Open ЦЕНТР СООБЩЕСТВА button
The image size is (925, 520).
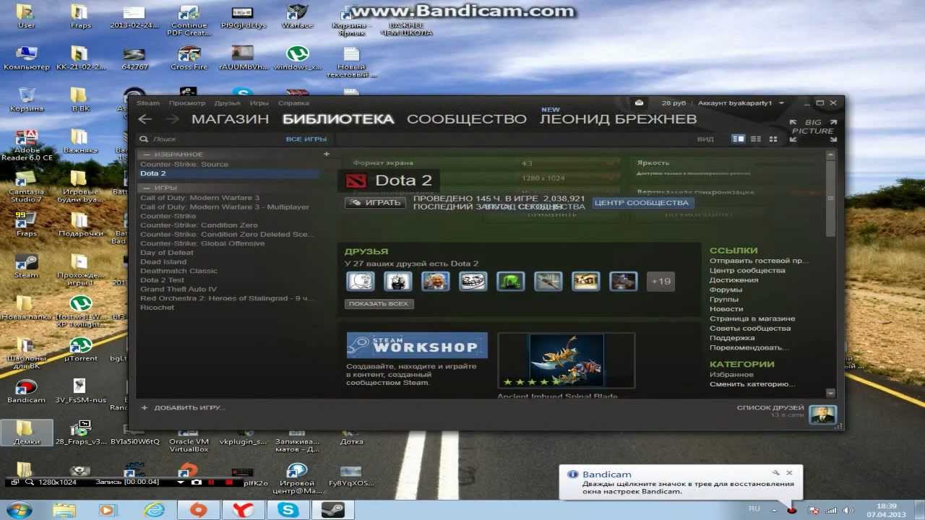pyautogui.click(x=642, y=203)
